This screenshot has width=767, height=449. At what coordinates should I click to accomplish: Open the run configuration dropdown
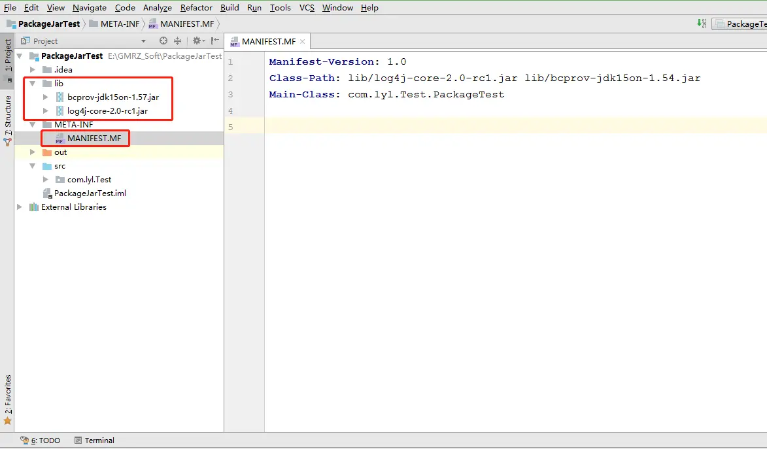(740, 24)
